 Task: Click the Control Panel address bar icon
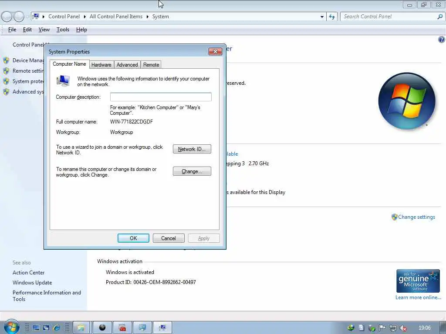coord(36,17)
